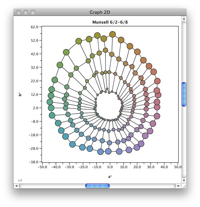
Task: Click the Graph 2D window title
Action: pyautogui.click(x=100, y=12)
